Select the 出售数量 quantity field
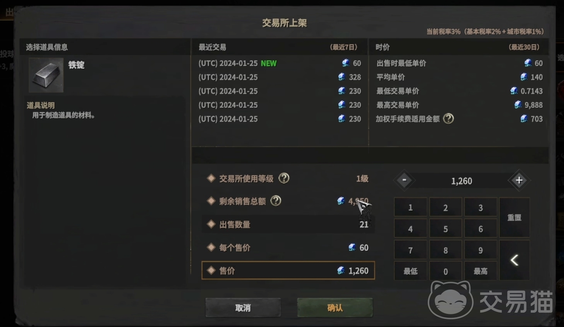 pyautogui.click(x=288, y=224)
